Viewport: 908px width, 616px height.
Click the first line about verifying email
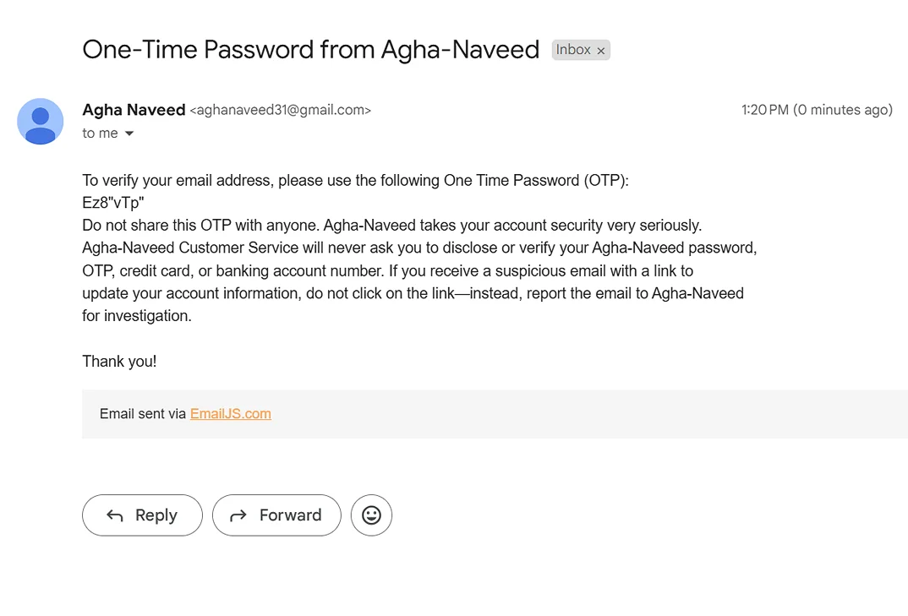[356, 181]
